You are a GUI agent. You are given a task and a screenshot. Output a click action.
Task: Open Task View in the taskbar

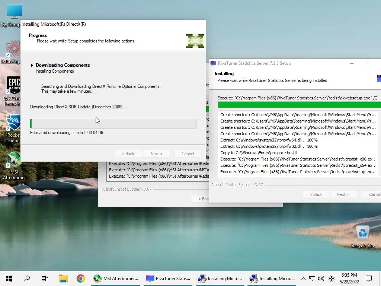[x=45, y=279]
